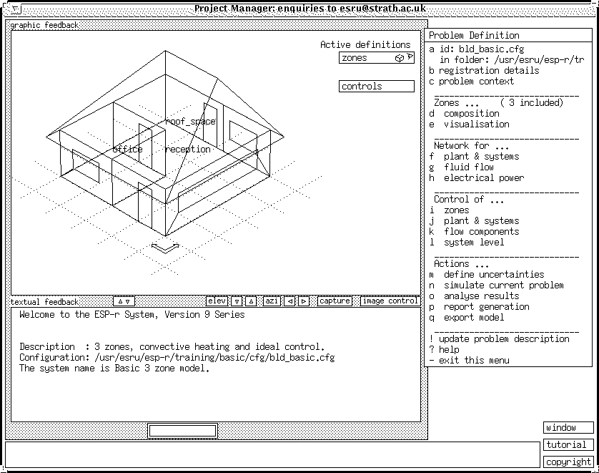Rotate azimuth left with the left arrow
The width and height of the screenshot is (599, 473).
click(290, 301)
